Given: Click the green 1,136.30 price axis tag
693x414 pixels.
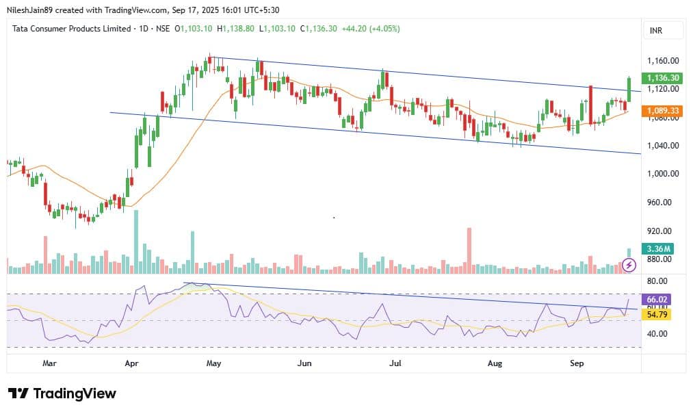Looking at the screenshot, I should 662,78.
